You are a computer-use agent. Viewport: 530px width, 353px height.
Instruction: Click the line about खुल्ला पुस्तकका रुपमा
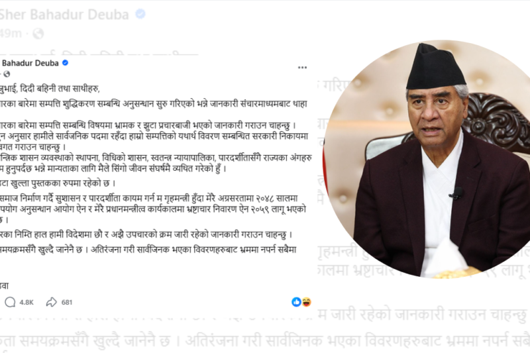click(58, 183)
